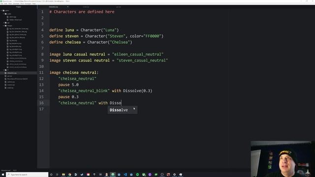This screenshot has height=177, width=315.
Task: Open Task View on the taskbar
Action: click(57, 175)
